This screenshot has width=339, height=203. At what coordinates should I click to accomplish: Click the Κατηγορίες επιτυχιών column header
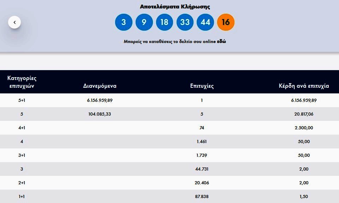[22, 82]
